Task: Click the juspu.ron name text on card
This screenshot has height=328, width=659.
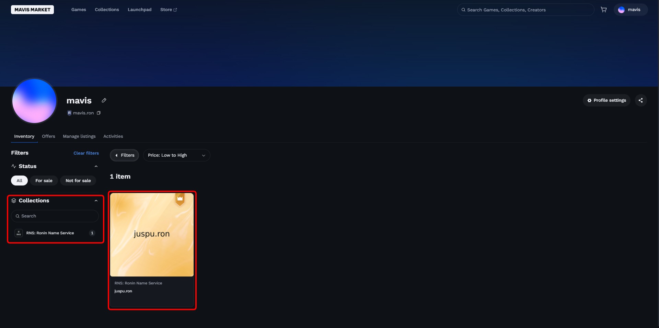Action: (x=123, y=291)
